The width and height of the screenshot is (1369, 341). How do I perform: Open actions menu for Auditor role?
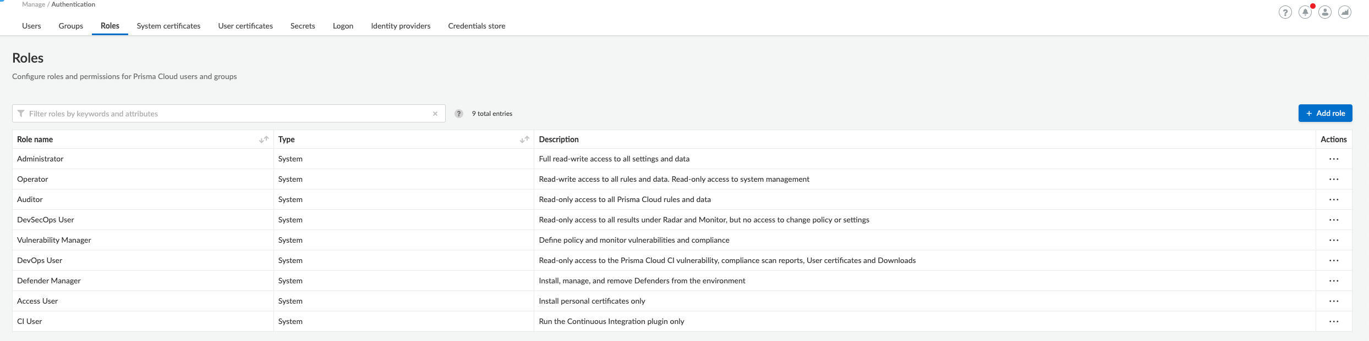point(1334,200)
